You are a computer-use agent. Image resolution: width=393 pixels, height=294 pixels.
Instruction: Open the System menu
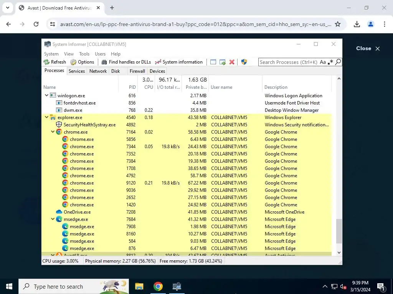pos(51,54)
